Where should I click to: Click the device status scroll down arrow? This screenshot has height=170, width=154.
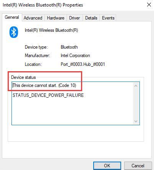pos(136,121)
